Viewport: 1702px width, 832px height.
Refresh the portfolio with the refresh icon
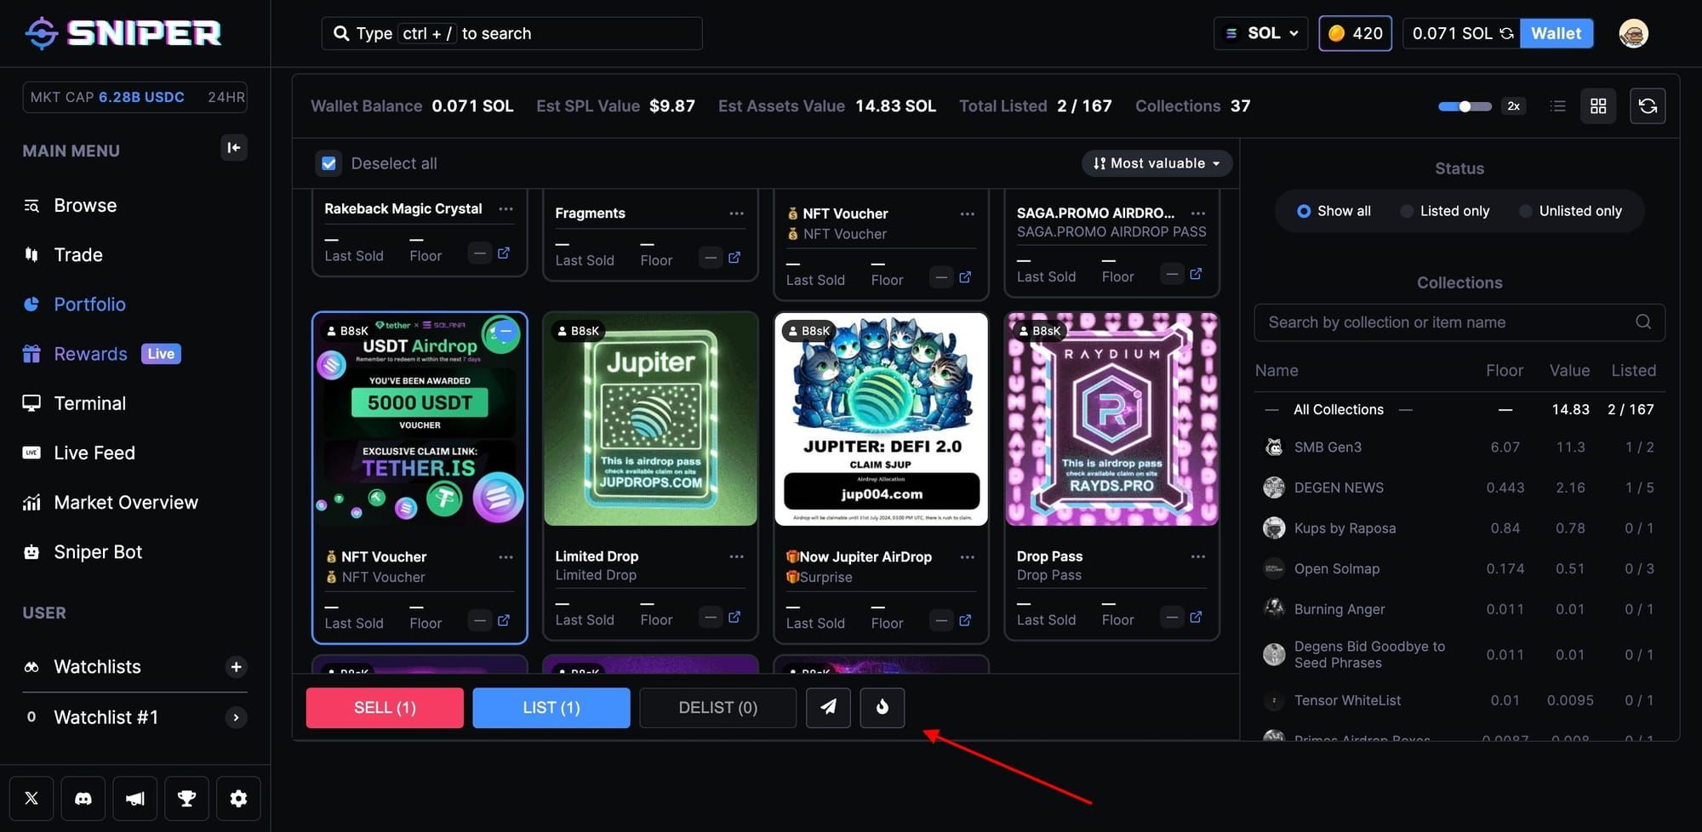[x=1648, y=105]
